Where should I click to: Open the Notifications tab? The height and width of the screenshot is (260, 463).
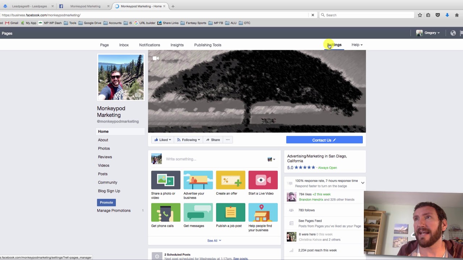click(x=149, y=45)
